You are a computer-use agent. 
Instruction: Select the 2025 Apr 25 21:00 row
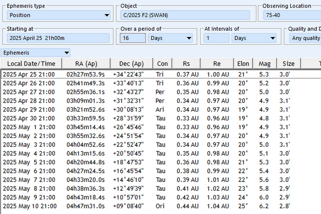coord(29,74)
